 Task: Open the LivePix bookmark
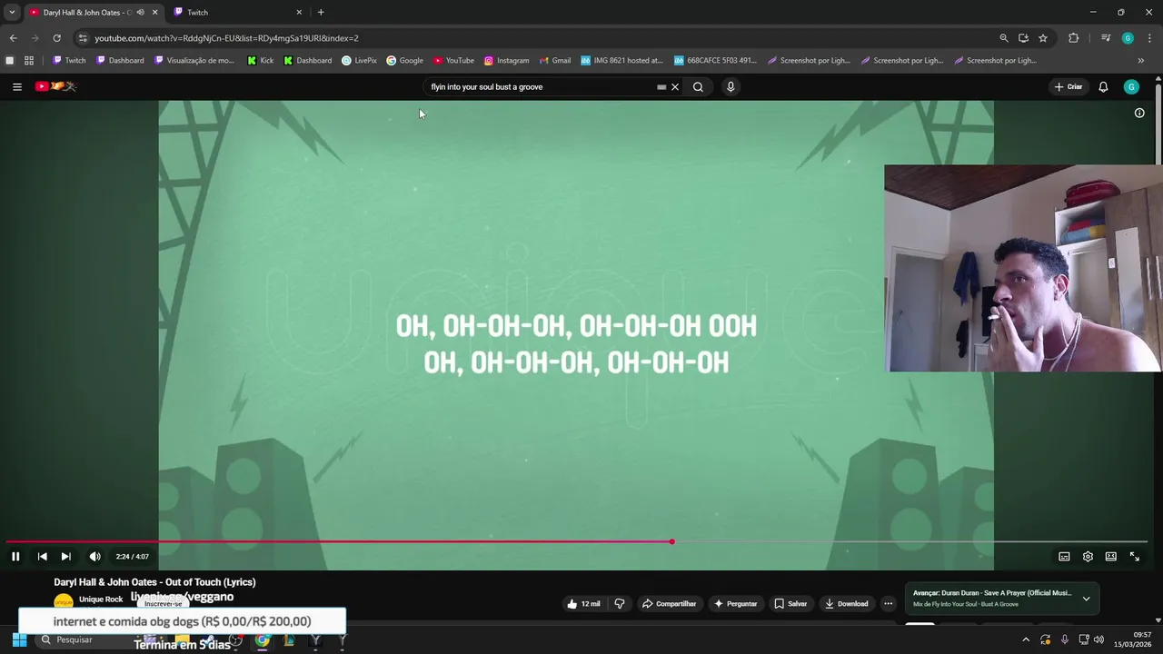pos(359,61)
